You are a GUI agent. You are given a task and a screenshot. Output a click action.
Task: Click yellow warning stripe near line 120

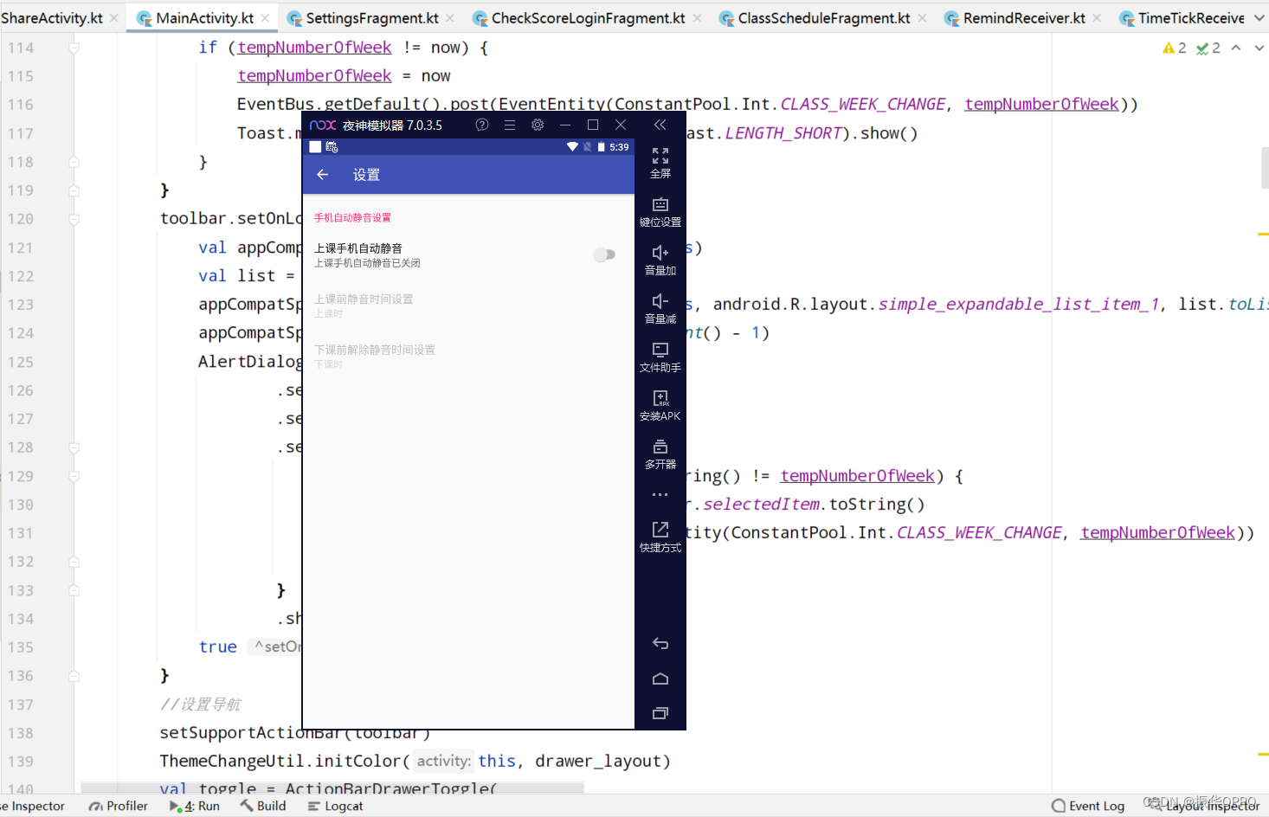point(1263,235)
